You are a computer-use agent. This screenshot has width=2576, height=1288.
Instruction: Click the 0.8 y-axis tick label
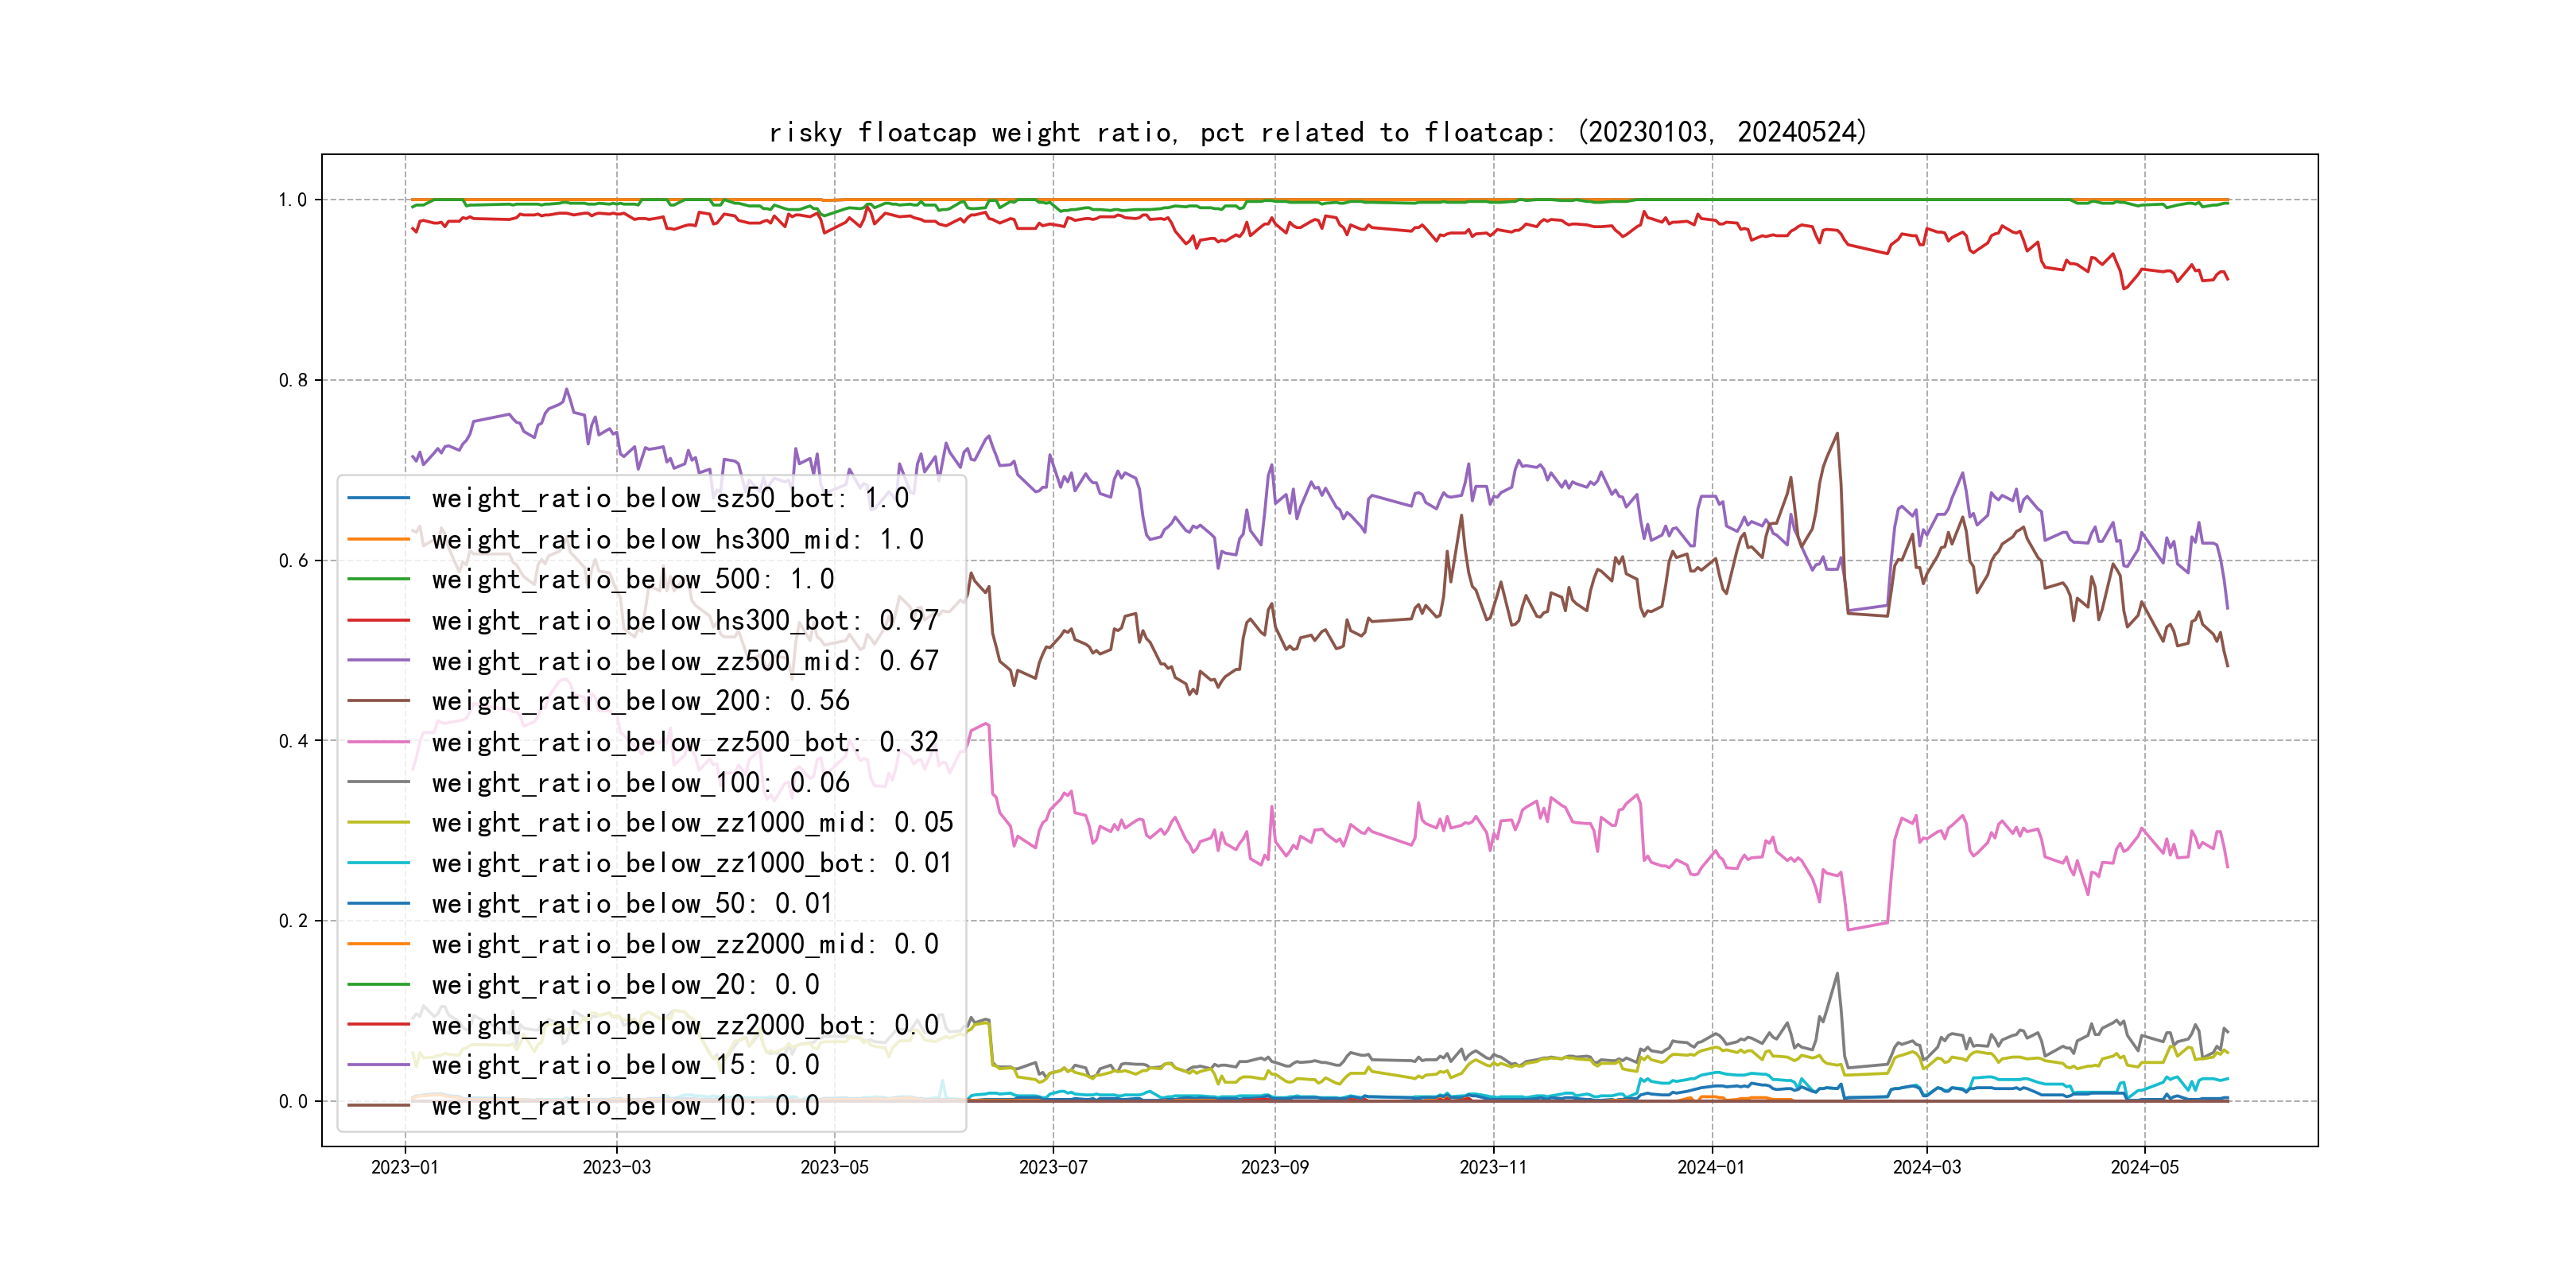click(x=293, y=380)
